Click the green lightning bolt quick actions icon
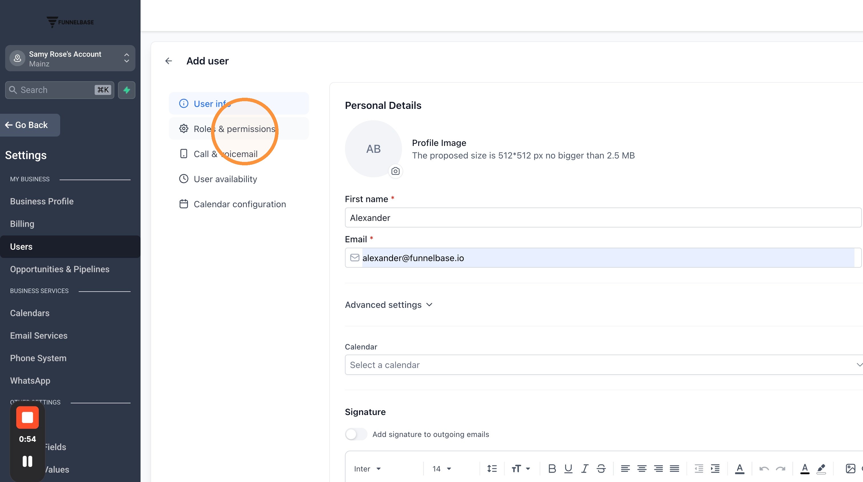Viewport: 863px width, 482px height. [x=127, y=90]
